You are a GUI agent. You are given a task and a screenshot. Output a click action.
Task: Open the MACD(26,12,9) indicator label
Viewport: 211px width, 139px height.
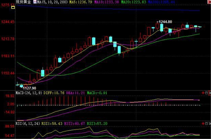pos(29,93)
